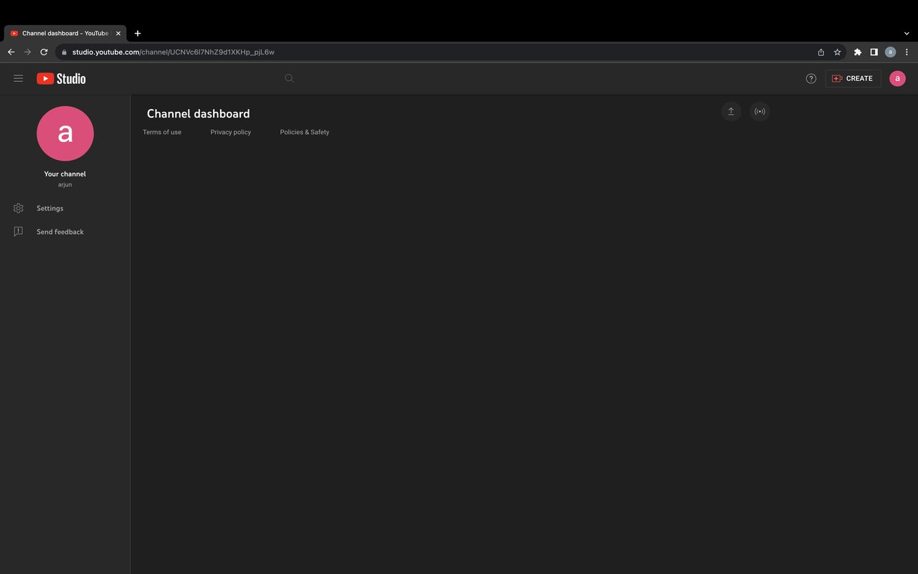Activate the Studio search icon
918x574 pixels.
click(x=289, y=78)
